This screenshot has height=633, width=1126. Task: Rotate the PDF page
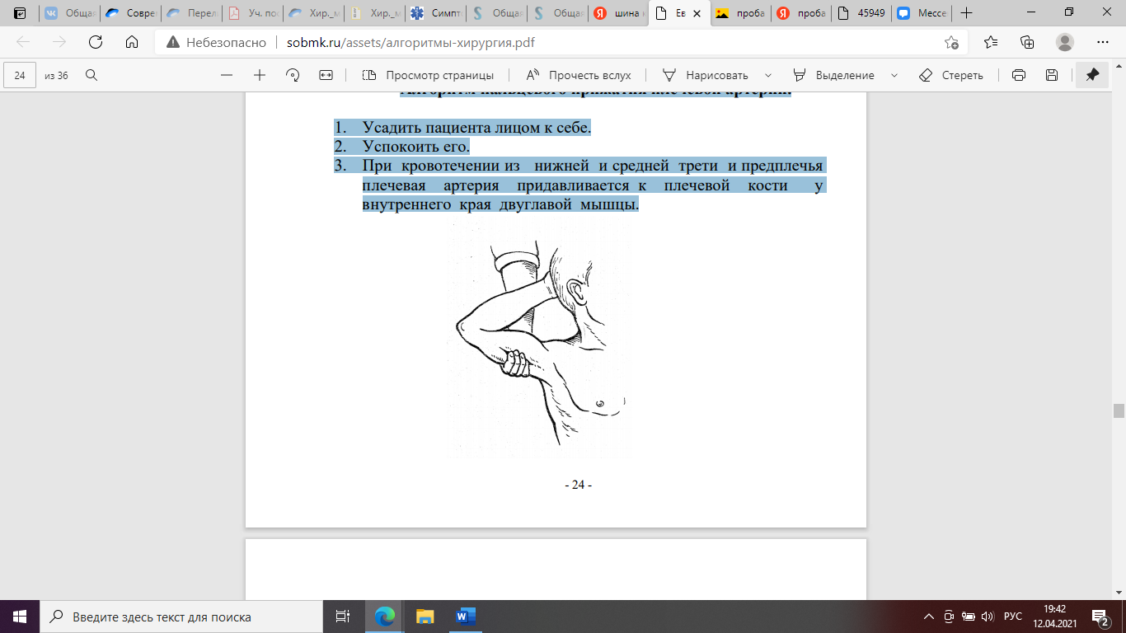coord(293,75)
